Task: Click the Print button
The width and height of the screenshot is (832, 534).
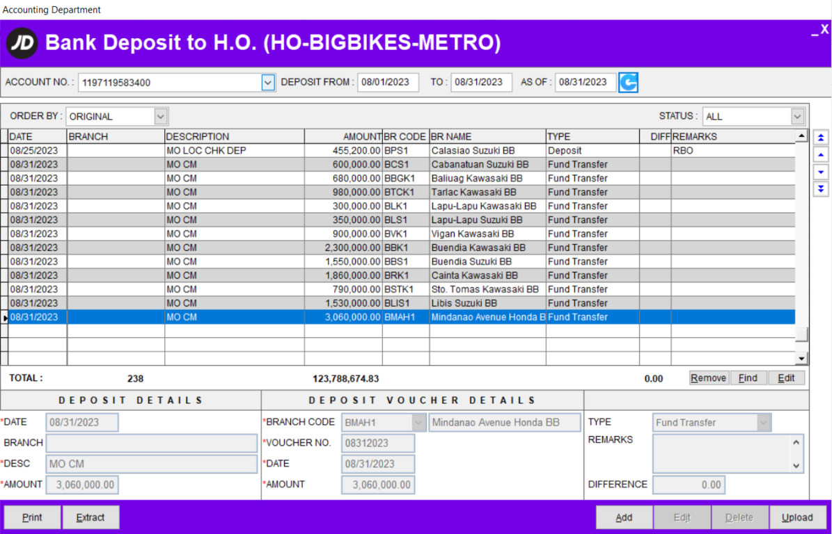Action: pyautogui.click(x=32, y=517)
